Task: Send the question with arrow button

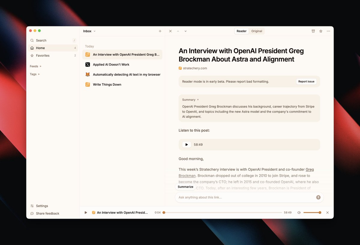Action: (x=318, y=197)
